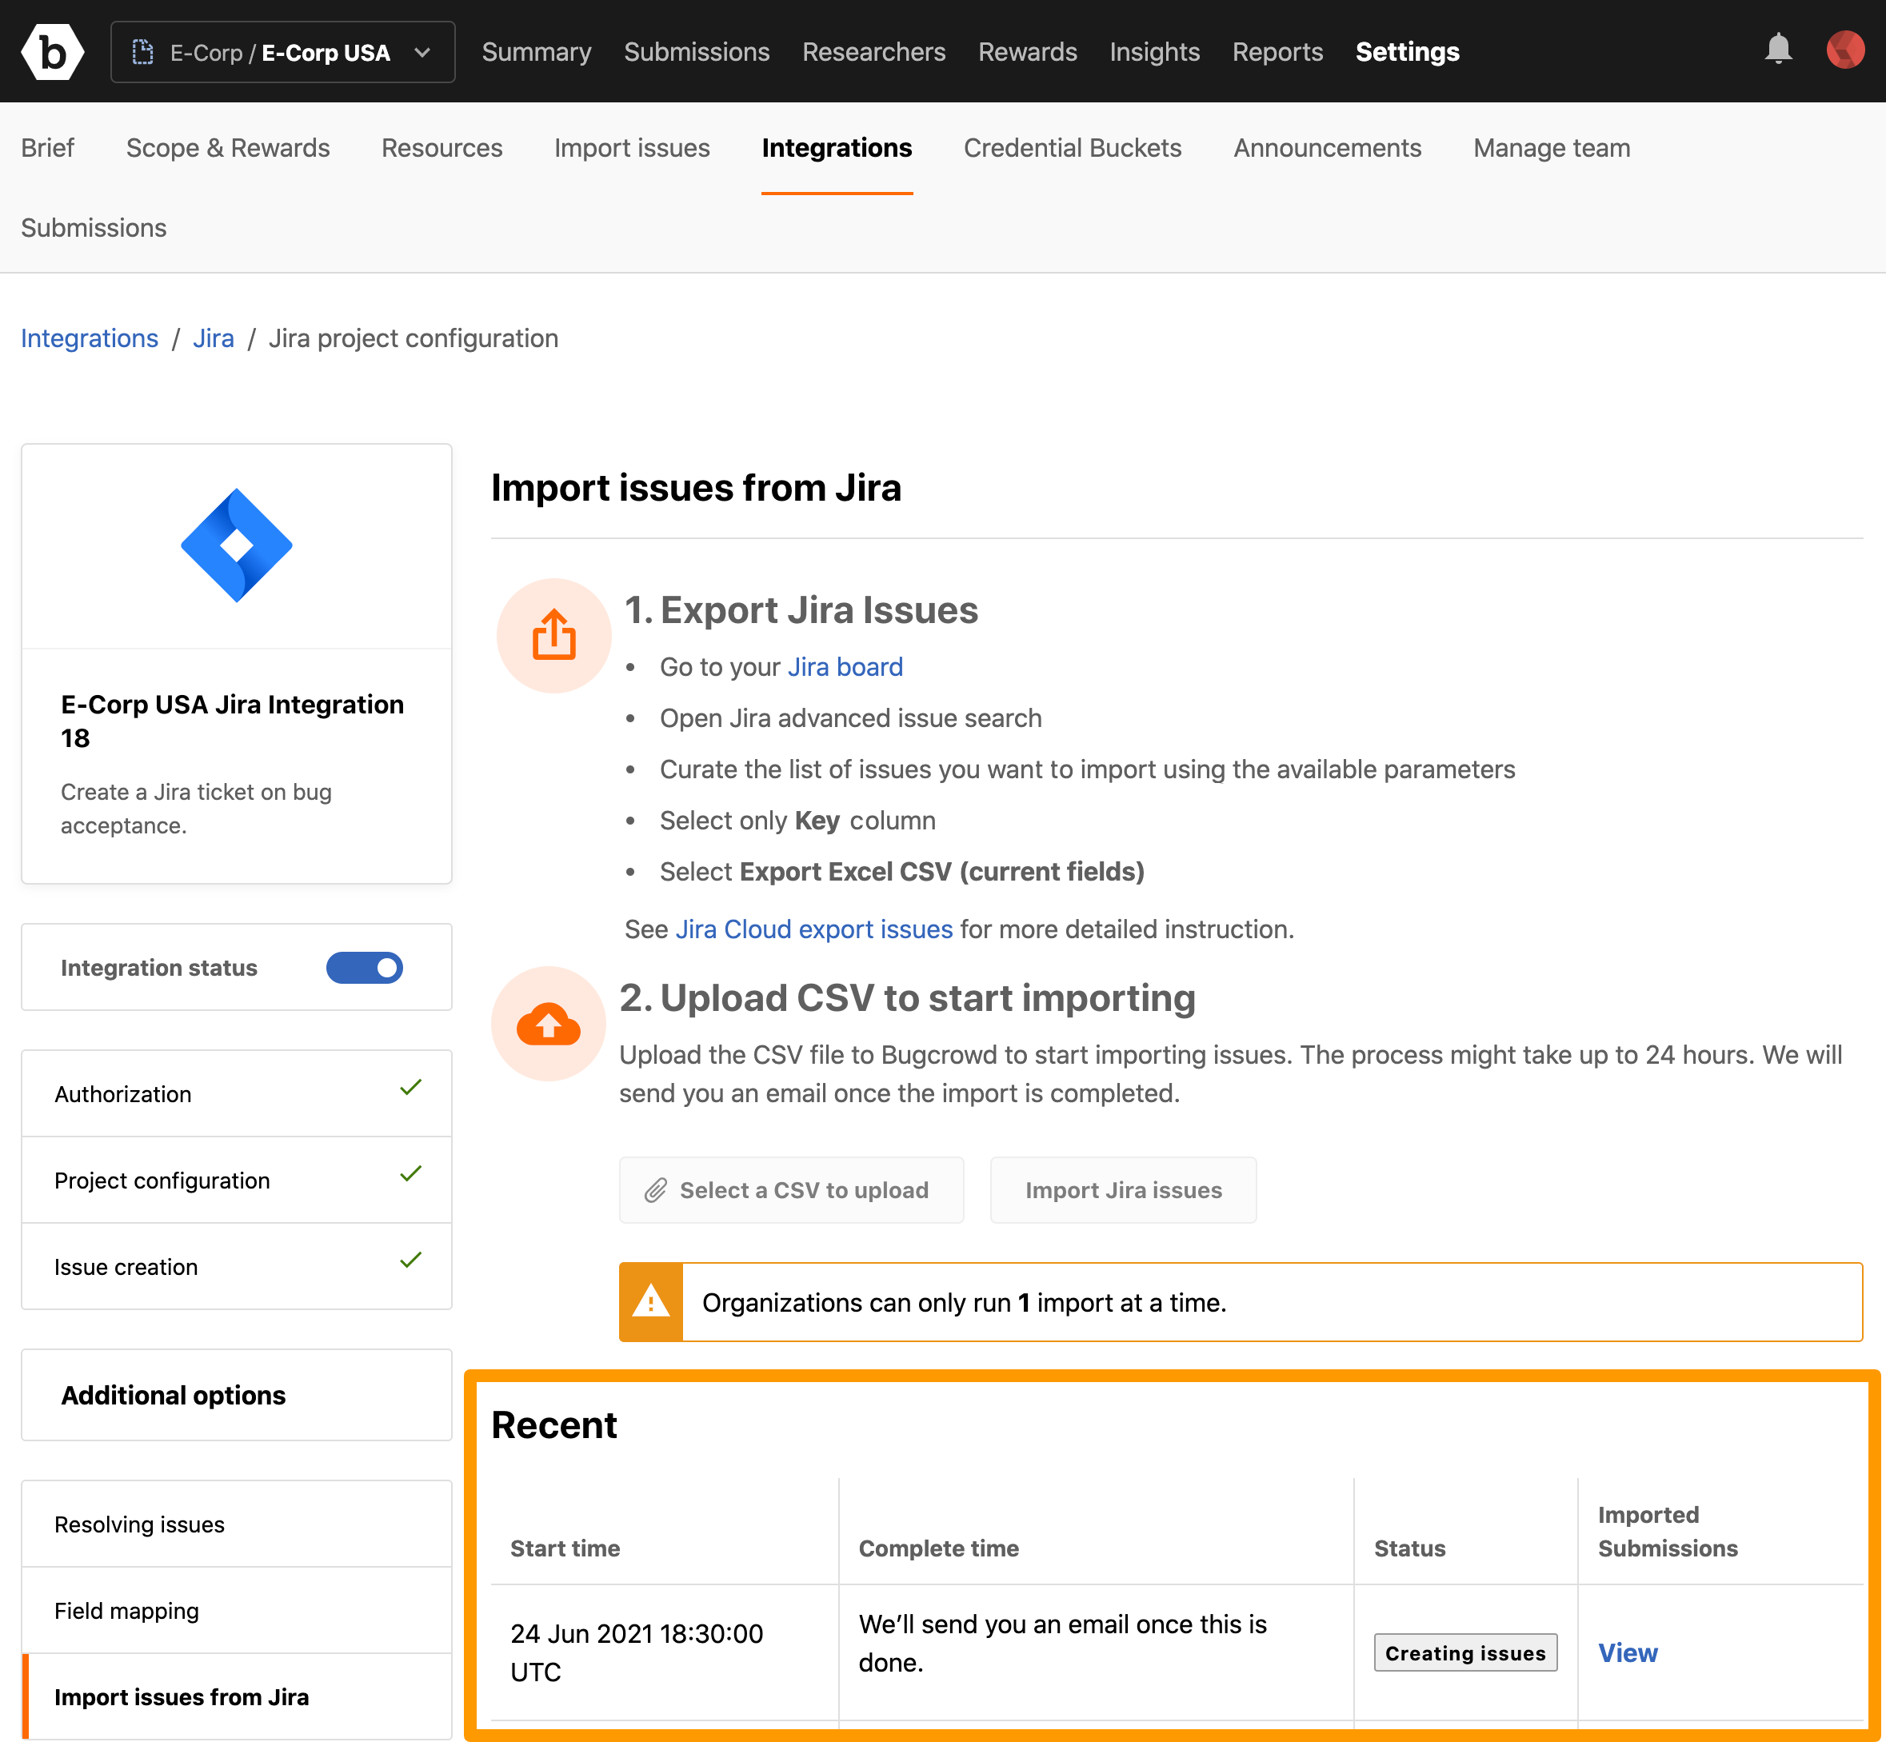Open the user avatar menu
This screenshot has height=1742, width=1886.
coord(1844,50)
